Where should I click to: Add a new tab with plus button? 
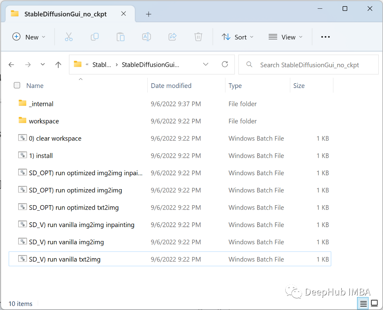pyautogui.click(x=148, y=14)
